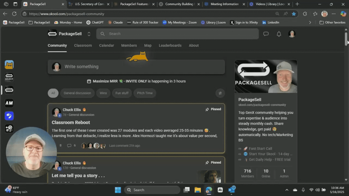Screen dimensions: 349x196
Task: Select the Community tab
Action: [x=57, y=45]
